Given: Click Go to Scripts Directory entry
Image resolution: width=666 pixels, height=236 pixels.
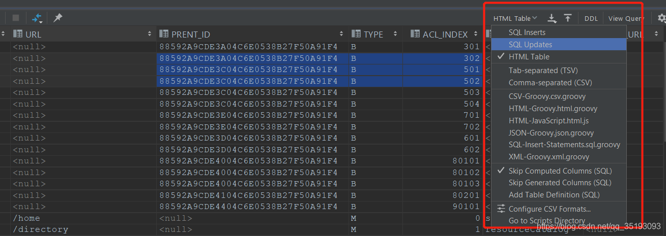Looking at the screenshot, I should pos(559,221).
